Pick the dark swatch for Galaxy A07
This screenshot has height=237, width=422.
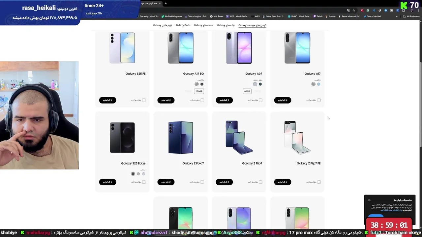pyautogui.click(x=260, y=84)
